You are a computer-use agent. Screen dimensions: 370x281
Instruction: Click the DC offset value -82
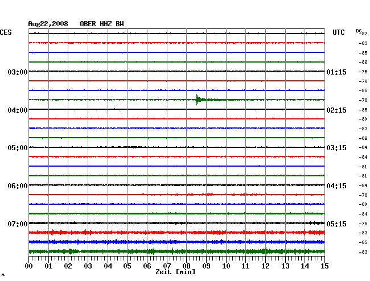pos(363,138)
